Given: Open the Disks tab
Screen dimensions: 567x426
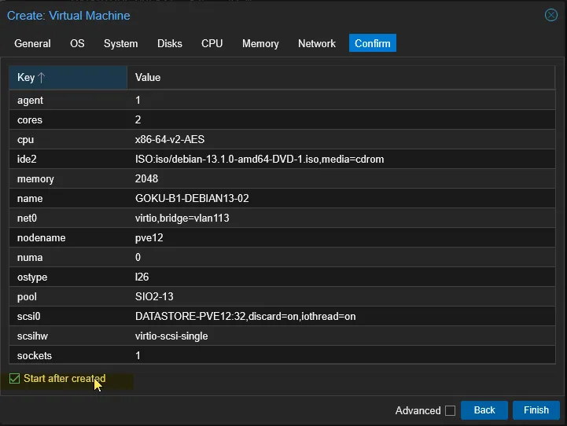Looking at the screenshot, I should click(169, 44).
